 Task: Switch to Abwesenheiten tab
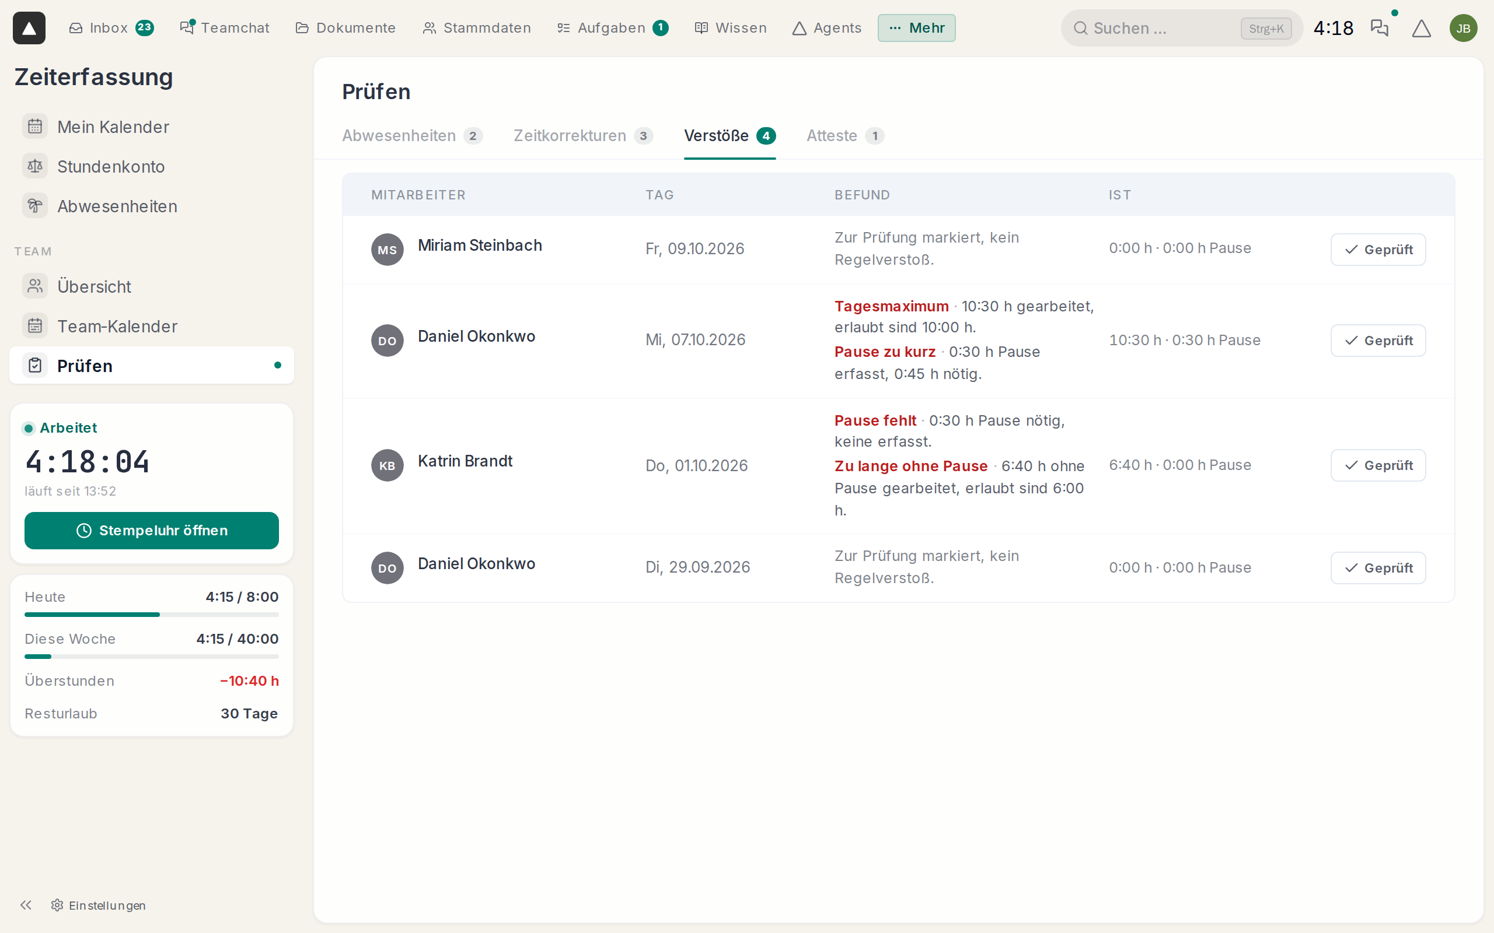[x=413, y=136]
